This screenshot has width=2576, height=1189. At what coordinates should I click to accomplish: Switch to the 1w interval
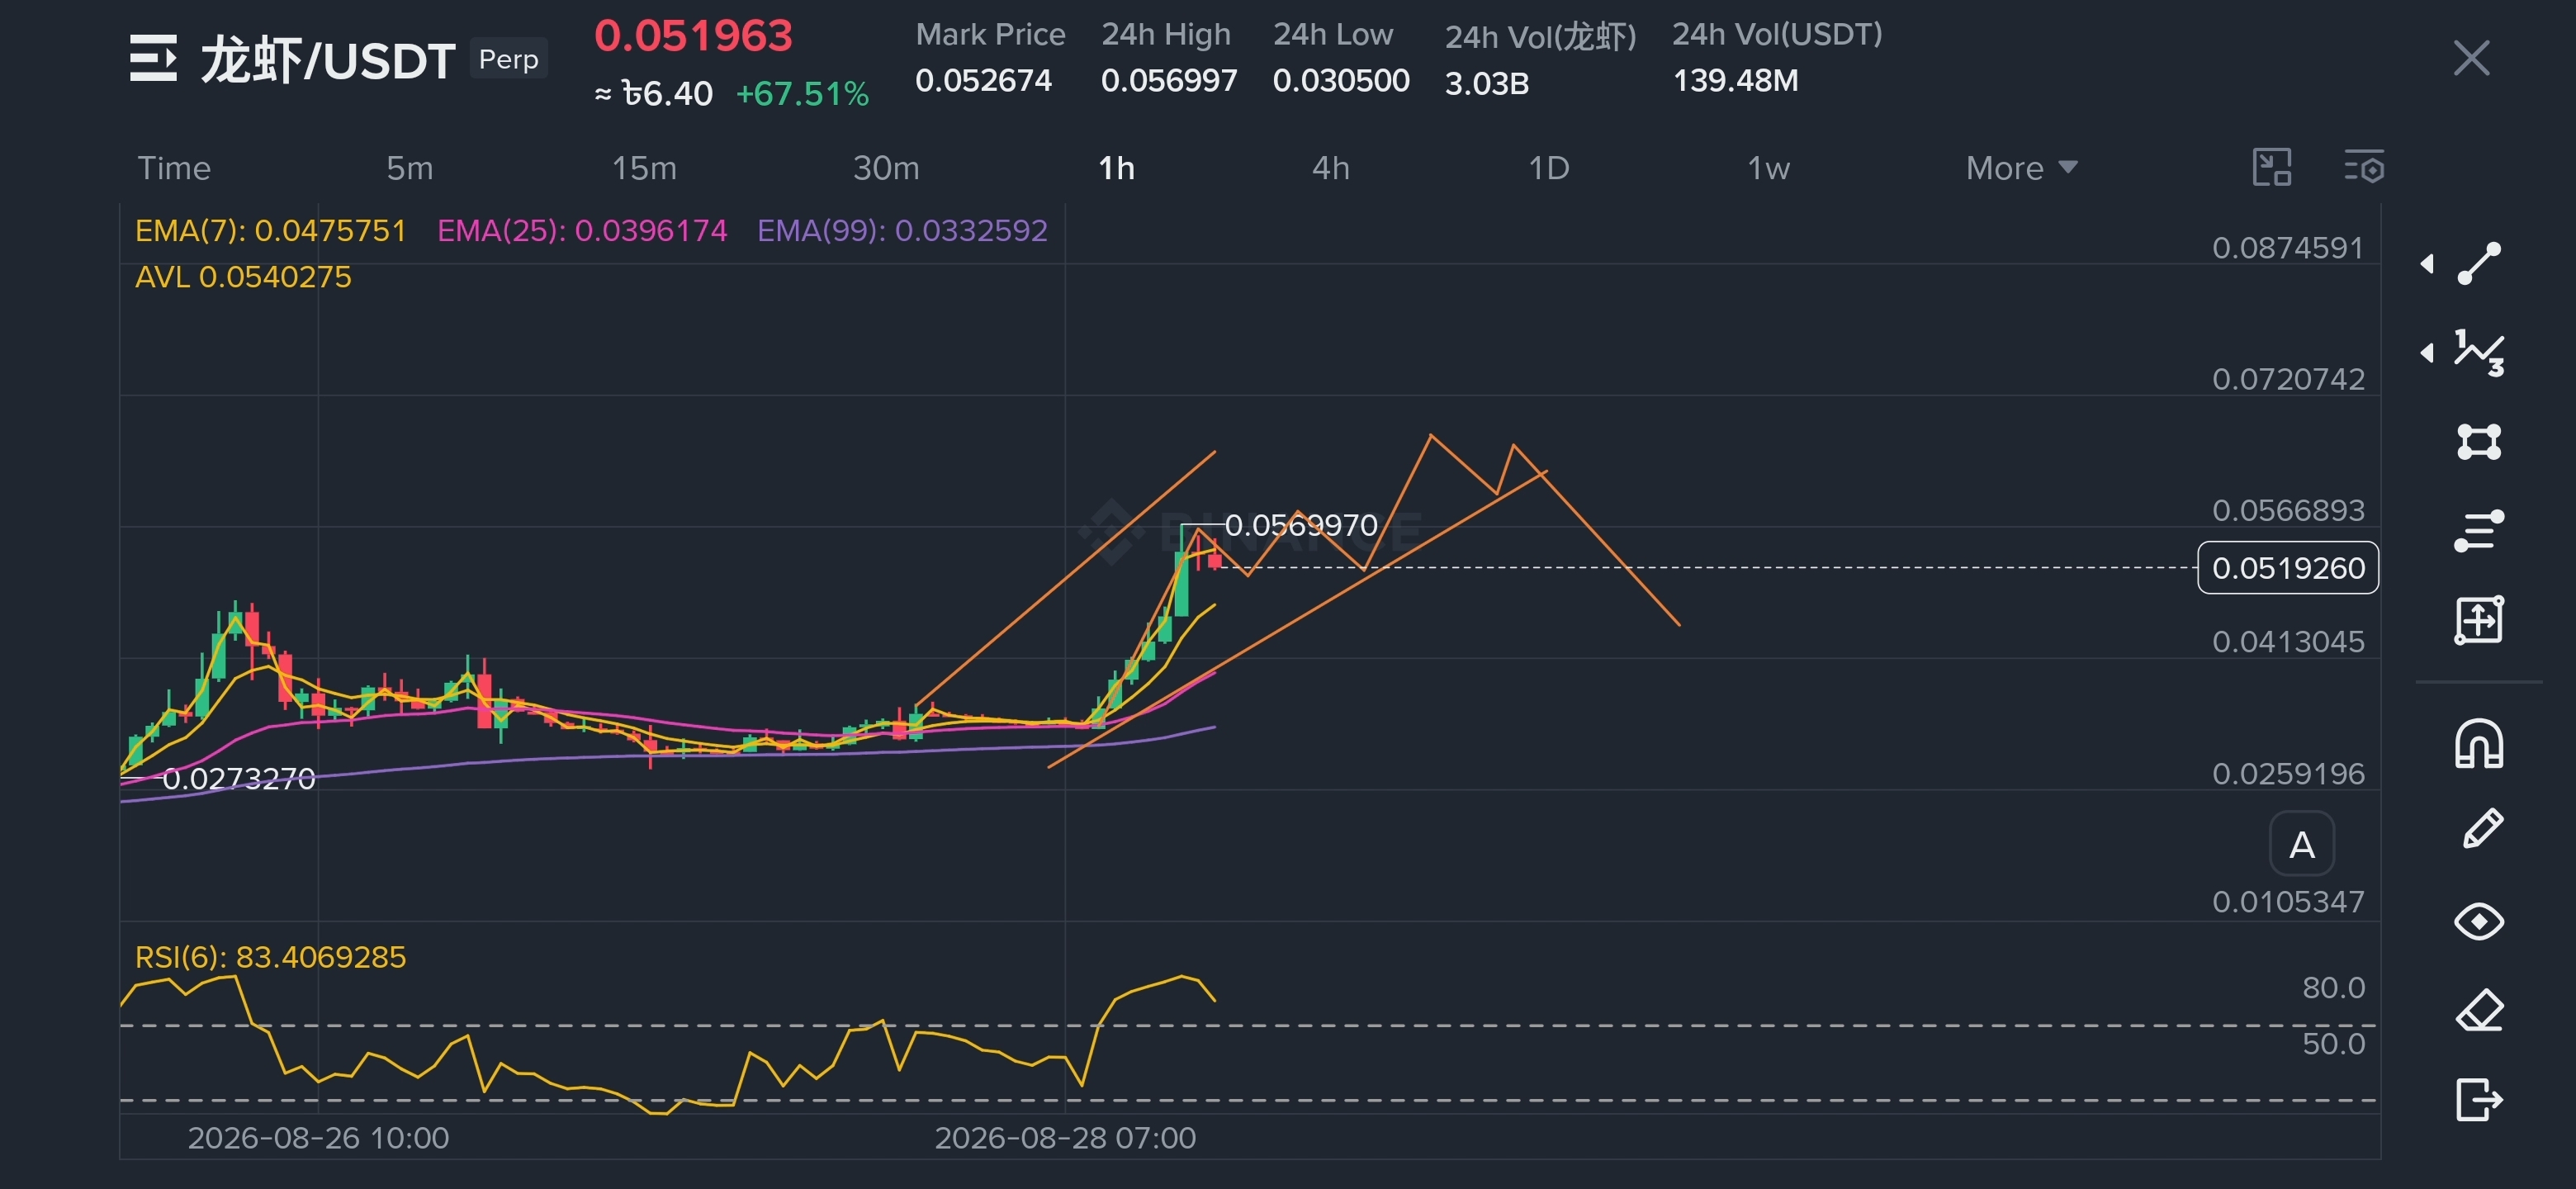(x=1768, y=168)
